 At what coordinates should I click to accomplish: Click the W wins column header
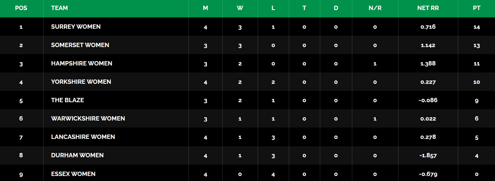tap(240, 8)
